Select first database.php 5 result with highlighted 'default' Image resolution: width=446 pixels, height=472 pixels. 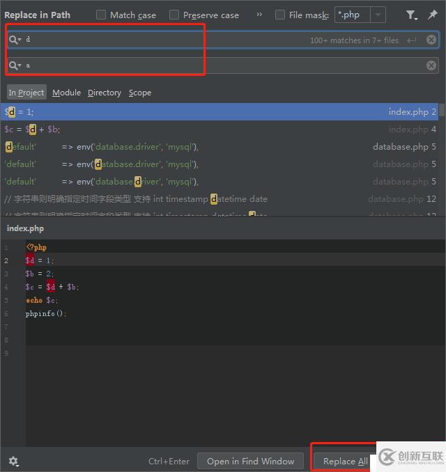[x=220, y=147]
